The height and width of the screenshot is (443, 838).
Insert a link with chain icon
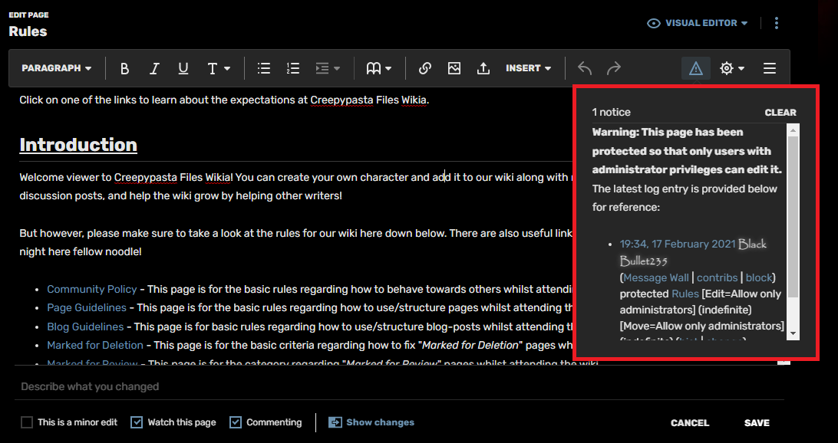425,68
